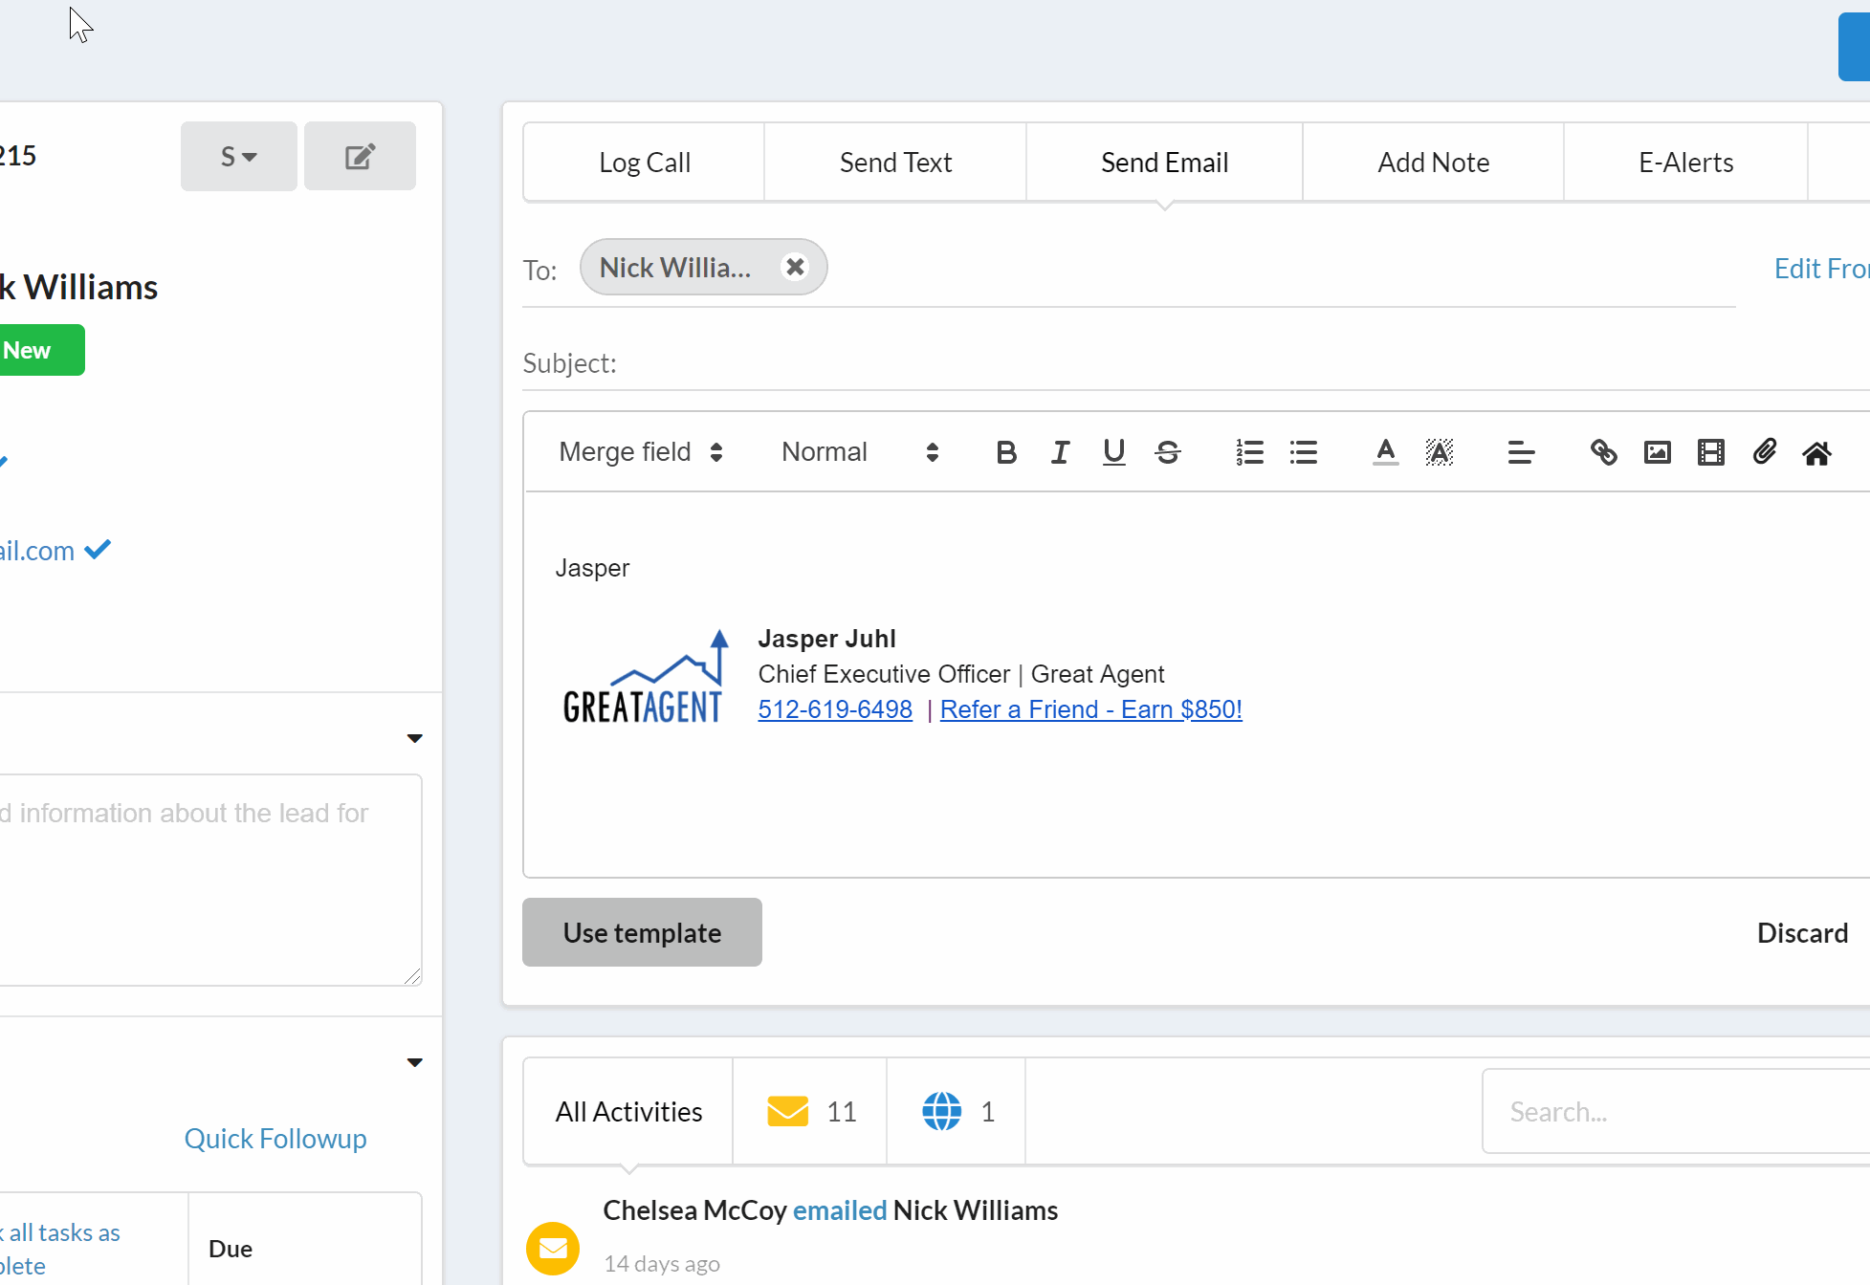Open the text highlight color picker
The image size is (1870, 1285).
[x=1439, y=452]
